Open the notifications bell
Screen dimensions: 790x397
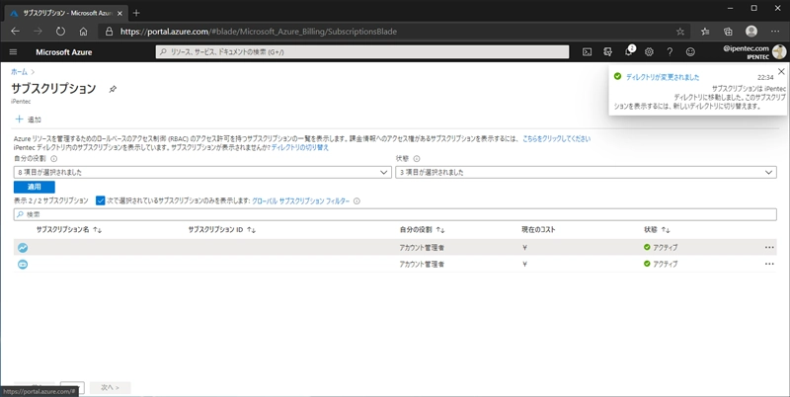(628, 52)
